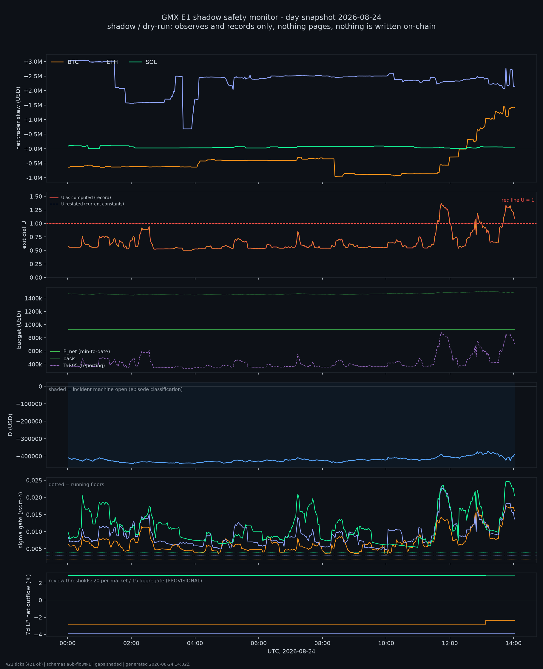Click the ETH legend label in skew chart

112,62
